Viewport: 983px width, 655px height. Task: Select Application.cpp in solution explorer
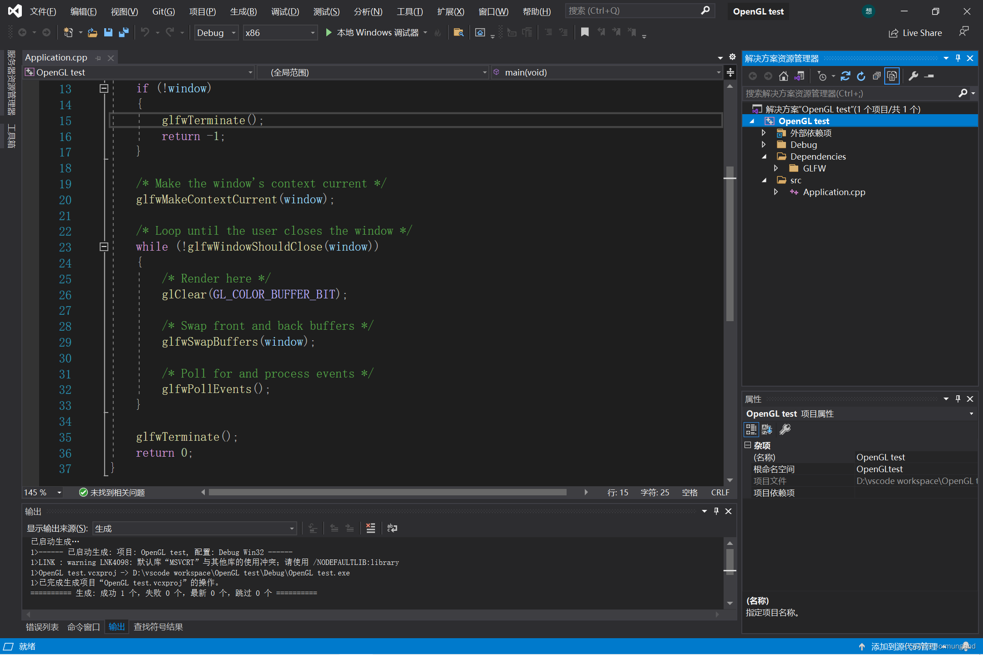coord(834,191)
